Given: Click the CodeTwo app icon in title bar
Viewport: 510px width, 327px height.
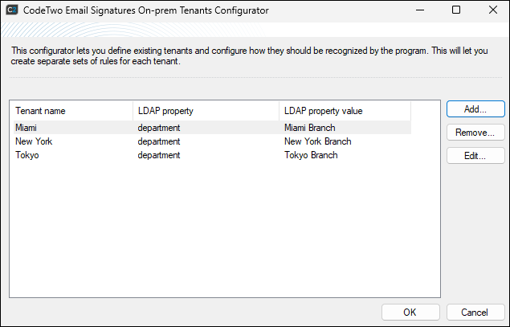Looking at the screenshot, I should point(12,10).
